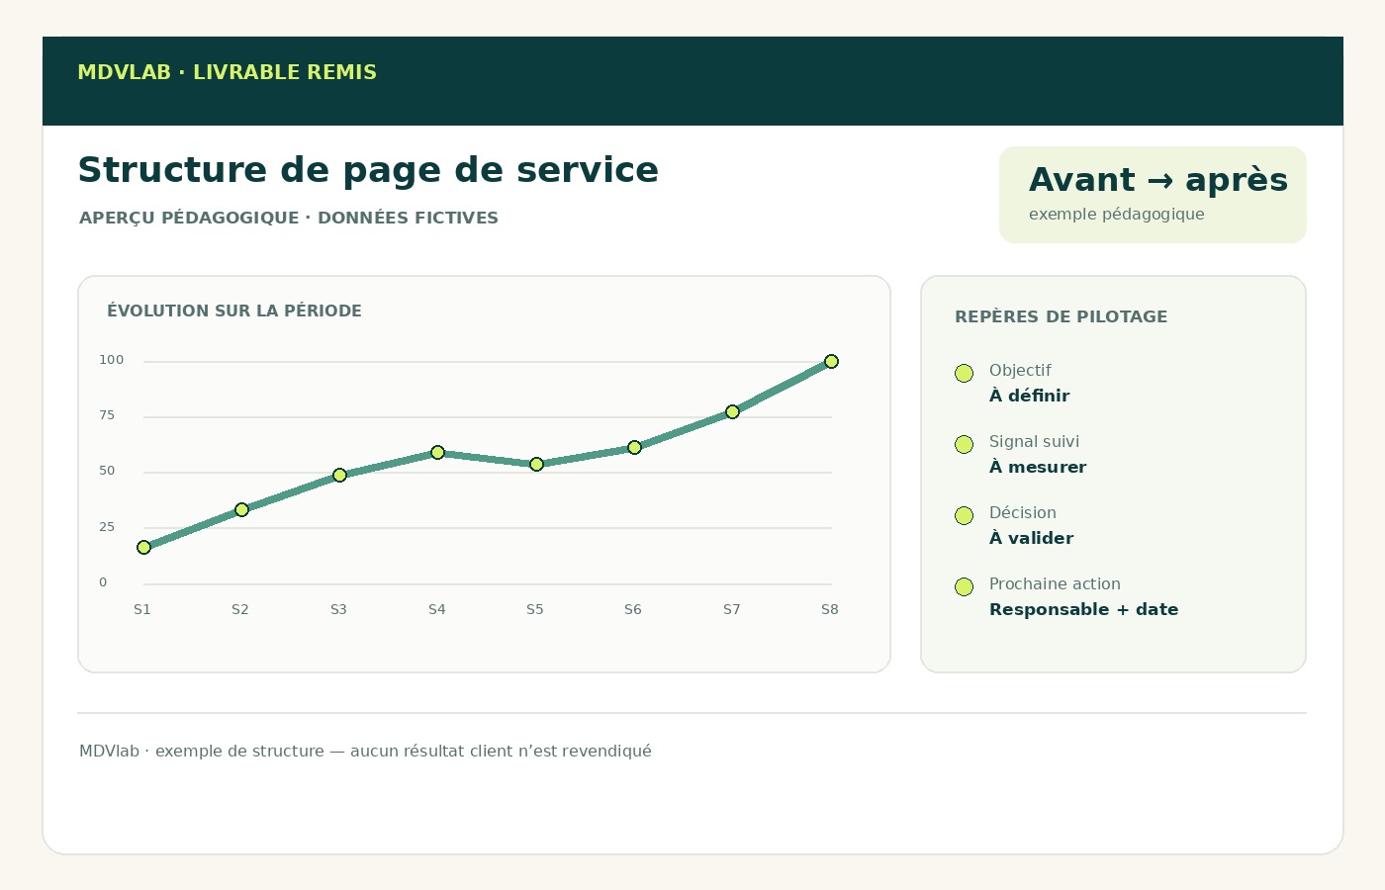Click the S3 data point on the chart

click(339, 475)
